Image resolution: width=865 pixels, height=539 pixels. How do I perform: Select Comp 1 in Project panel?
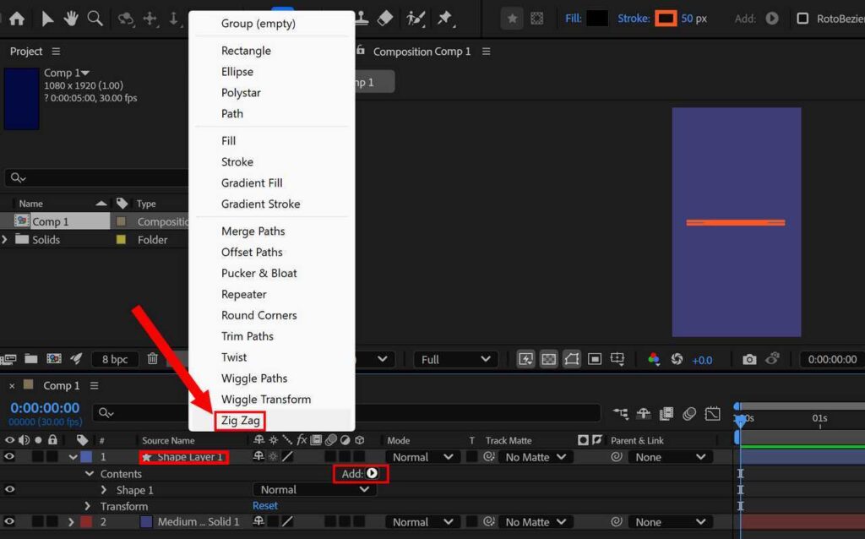point(50,221)
